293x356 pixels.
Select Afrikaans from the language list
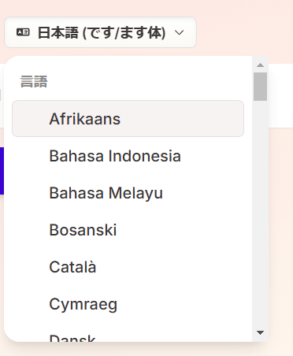tap(128, 118)
